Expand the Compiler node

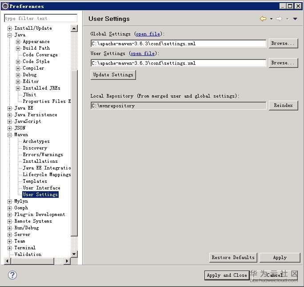18,68
